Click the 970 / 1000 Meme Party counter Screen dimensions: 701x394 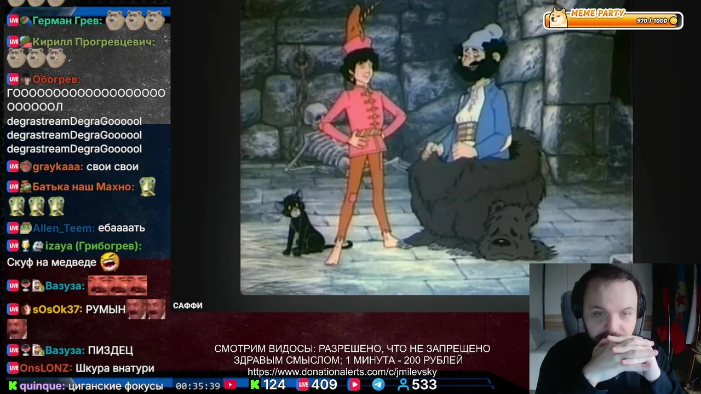click(652, 21)
